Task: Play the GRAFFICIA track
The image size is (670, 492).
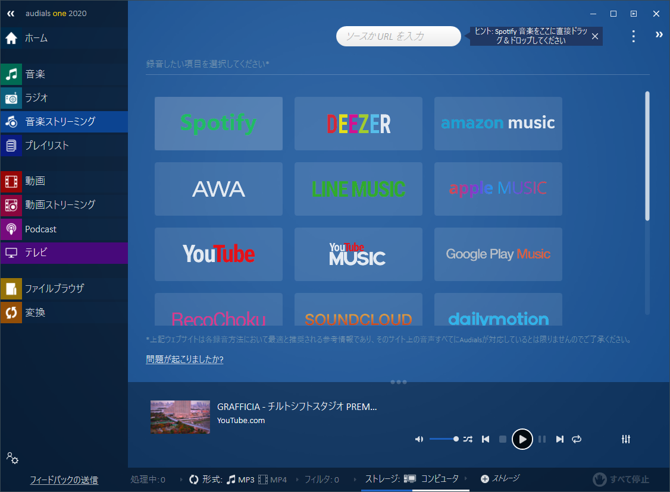Action: (x=522, y=439)
